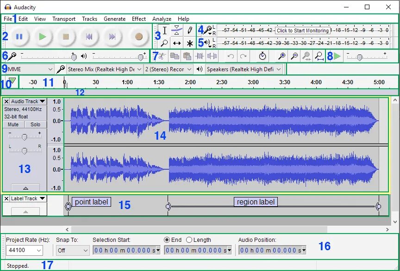Select the Length radio button
The image size is (400, 271).
click(189, 240)
